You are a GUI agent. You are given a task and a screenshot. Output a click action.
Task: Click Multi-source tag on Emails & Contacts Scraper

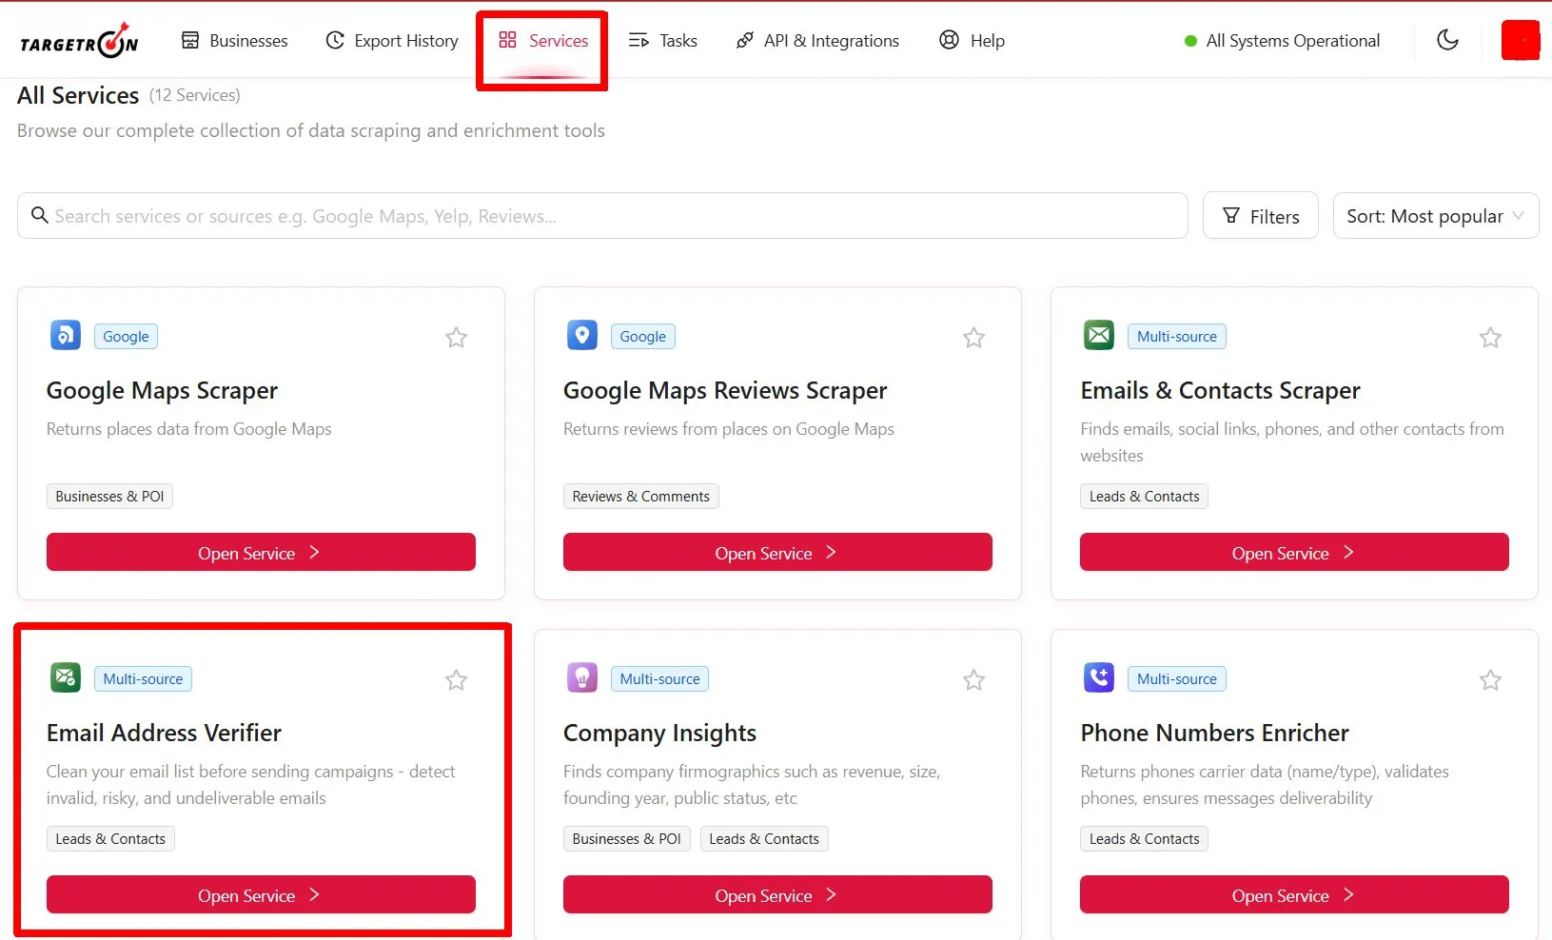click(1177, 337)
